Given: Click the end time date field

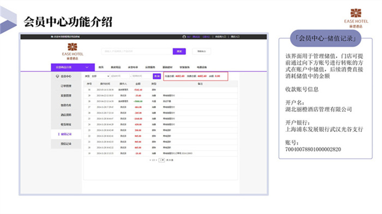Looking at the screenshot, I should coord(141,76).
